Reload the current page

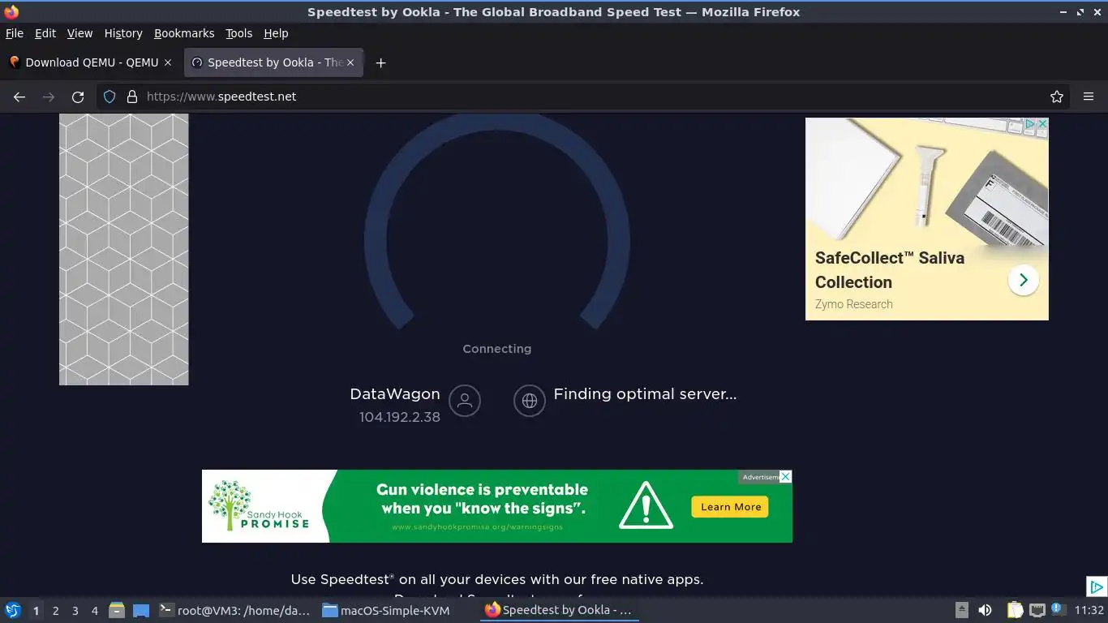point(78,97)
